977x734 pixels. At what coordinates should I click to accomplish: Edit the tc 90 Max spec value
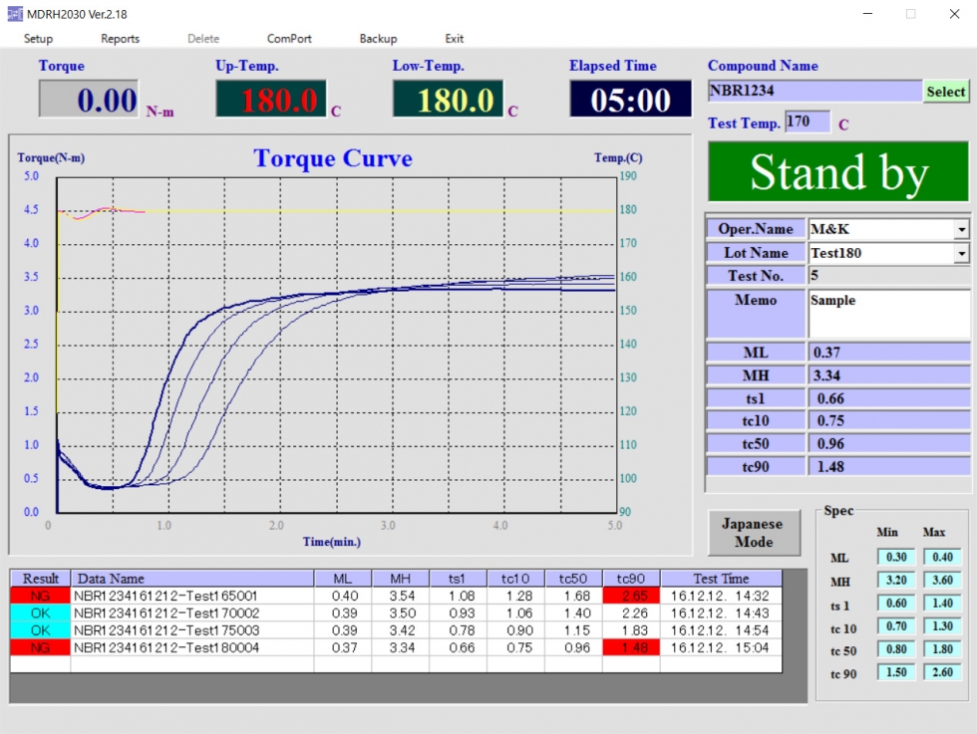(x=942, y=672)
